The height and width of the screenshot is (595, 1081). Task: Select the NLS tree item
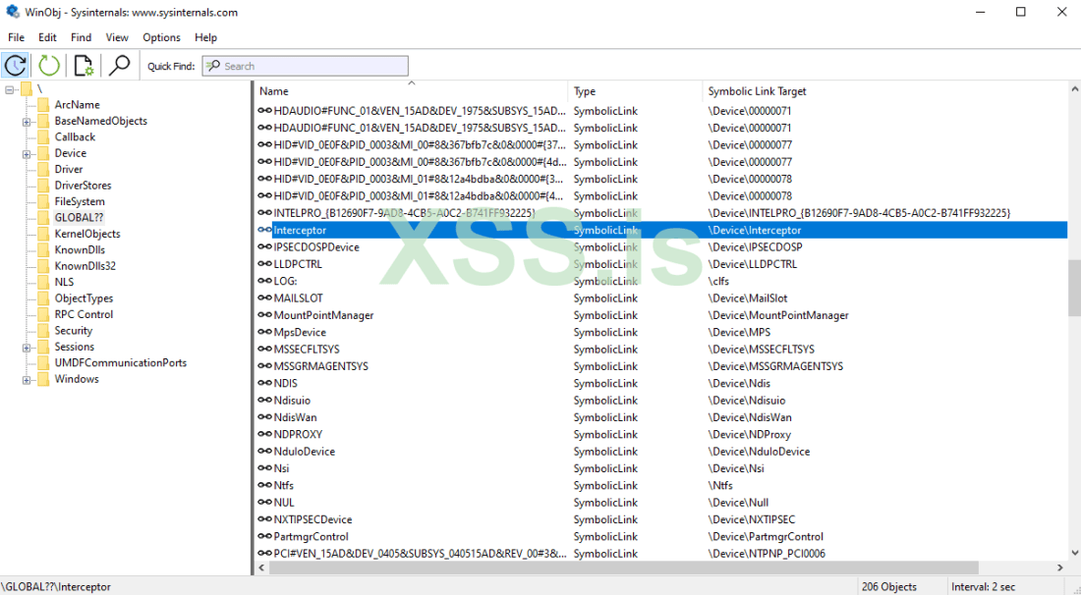[x=64, y=282]
